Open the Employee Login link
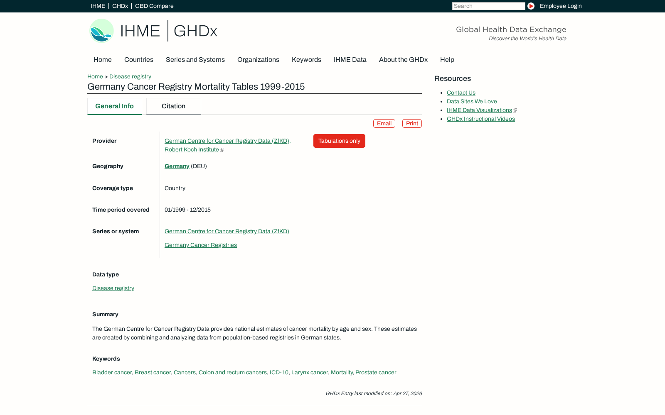The image size is (665, 415). pos(561,6)
